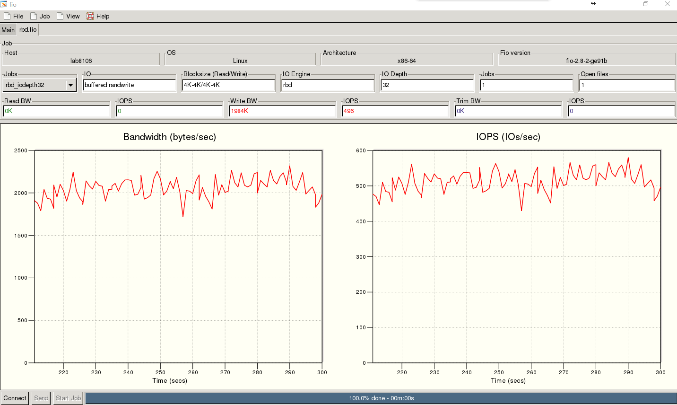Click the View menu page icon
This screenshot has height=405, width=677.
pyautogui.click(x=60, y=16)
